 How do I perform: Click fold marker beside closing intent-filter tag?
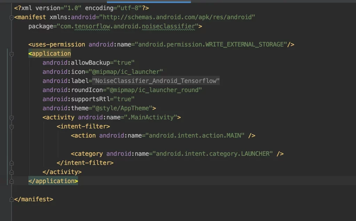pyautogui.click(x=11, y=163)
